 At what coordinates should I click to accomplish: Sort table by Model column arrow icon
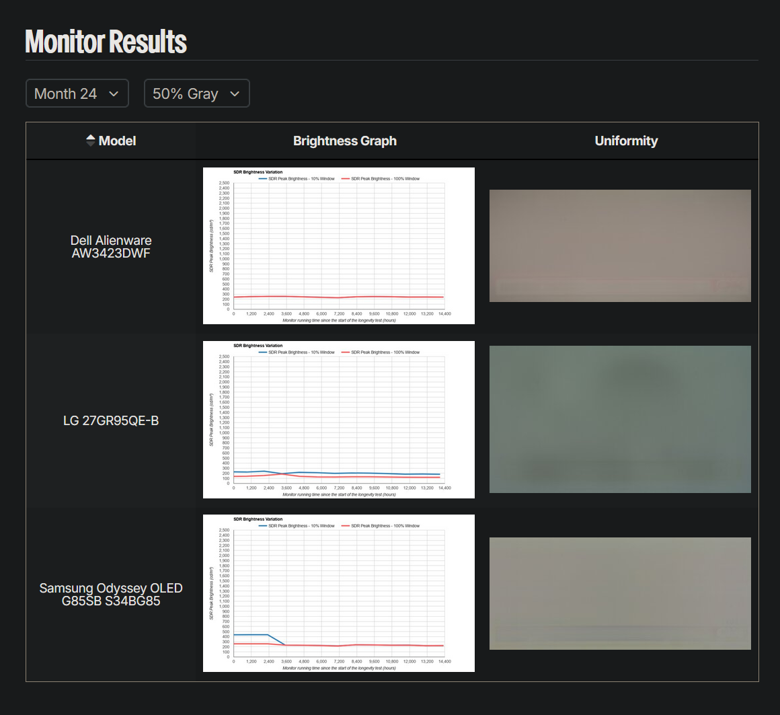click(90, 141)
